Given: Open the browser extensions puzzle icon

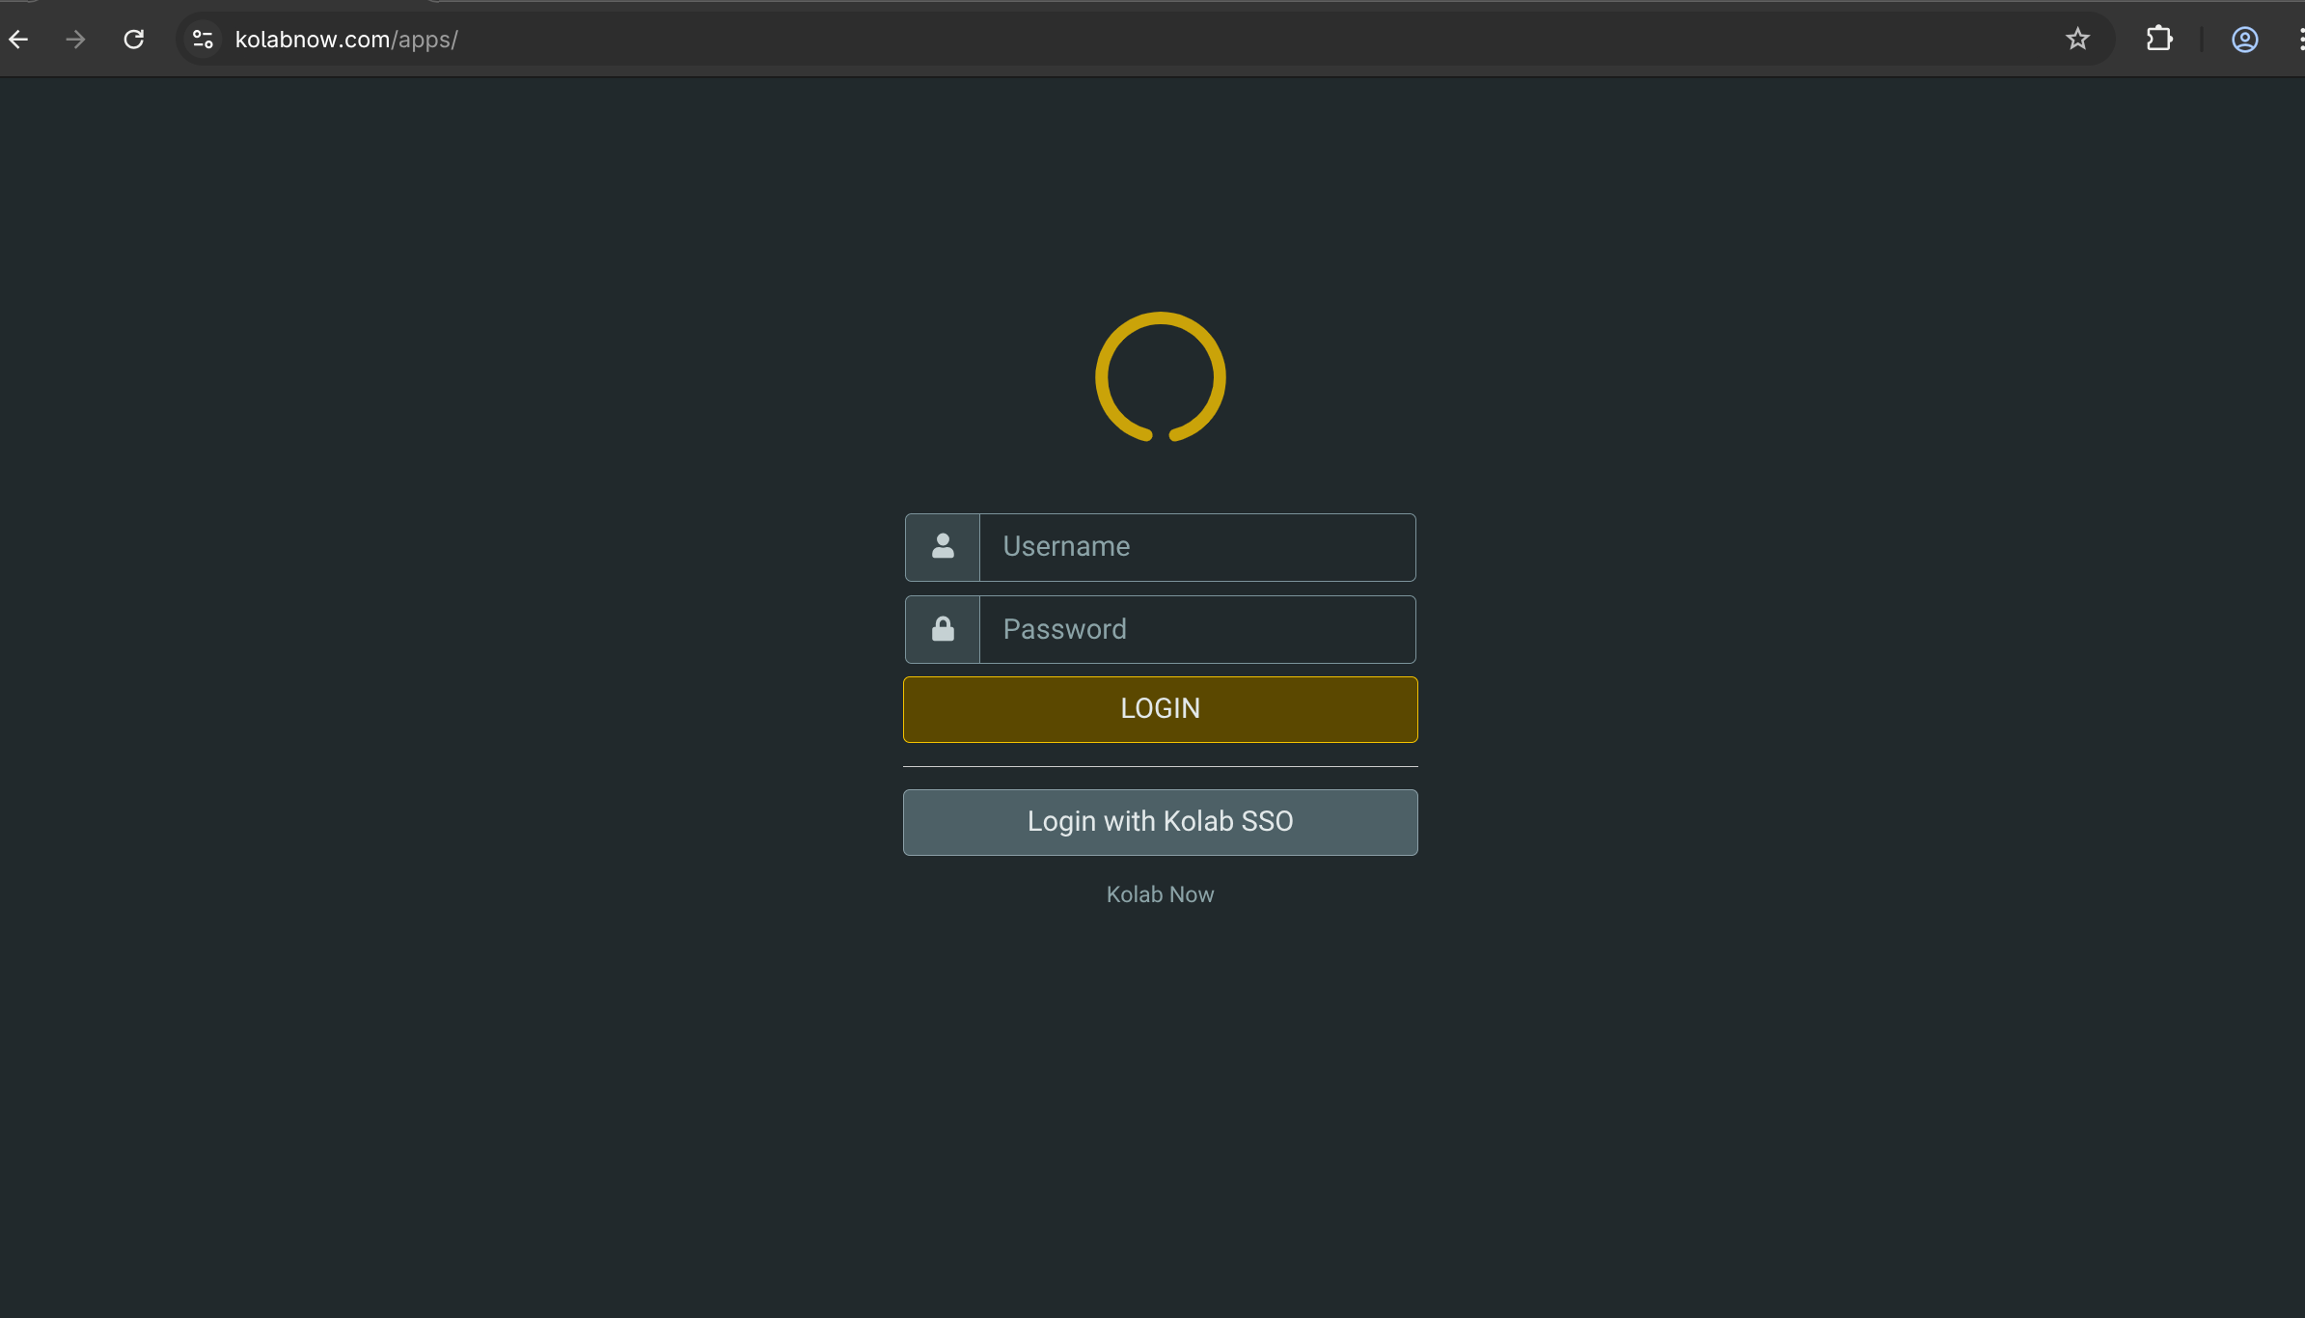Looking at the screenshot, I should point(2159,40).
